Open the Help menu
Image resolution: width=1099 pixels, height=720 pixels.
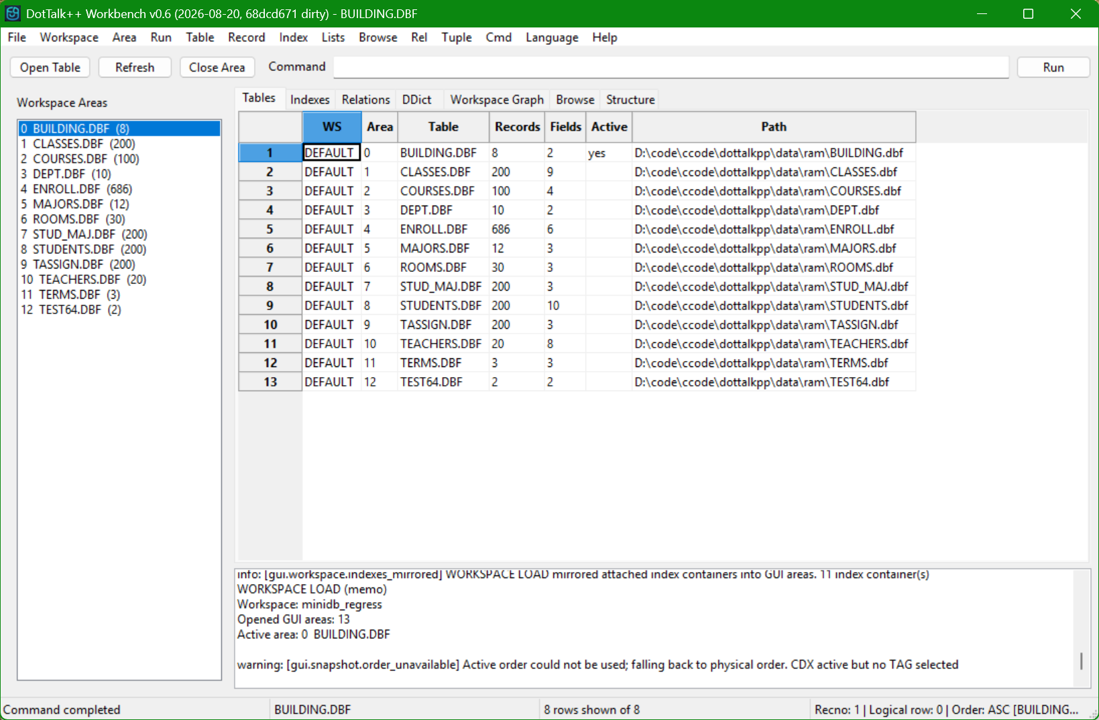[604, 38]
